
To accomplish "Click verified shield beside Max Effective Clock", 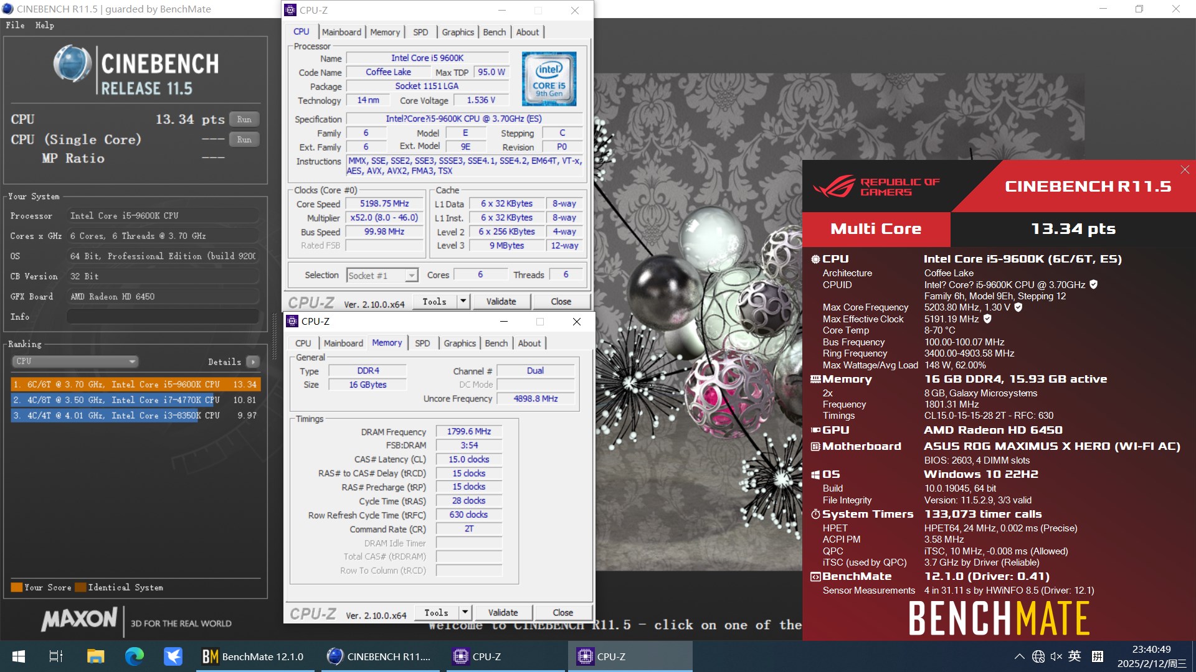I will click(x=987, y=319).
